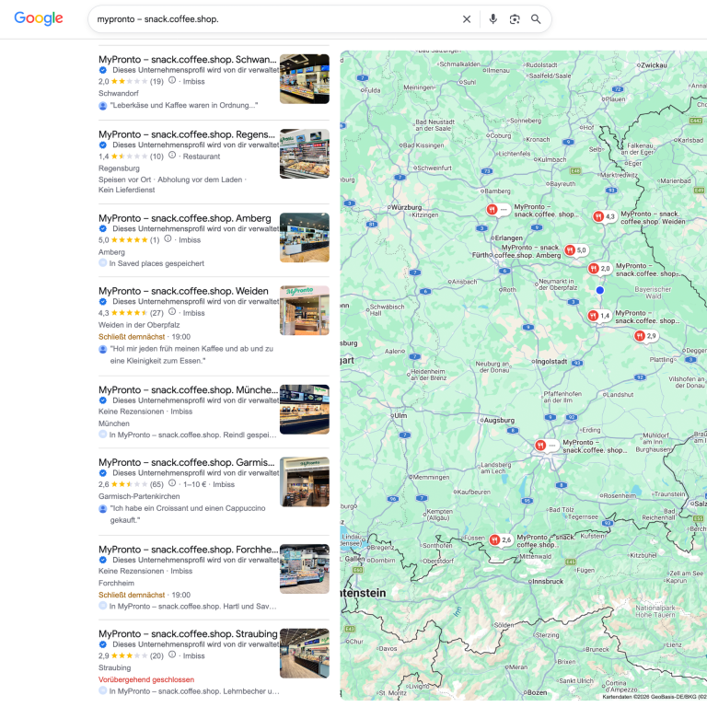Clear the search query with X icon
Screen dimensions: 707x707
point(467,19)
